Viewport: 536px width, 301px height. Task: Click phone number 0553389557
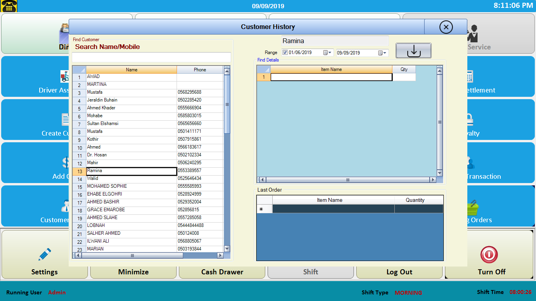(x=200, y=171)
